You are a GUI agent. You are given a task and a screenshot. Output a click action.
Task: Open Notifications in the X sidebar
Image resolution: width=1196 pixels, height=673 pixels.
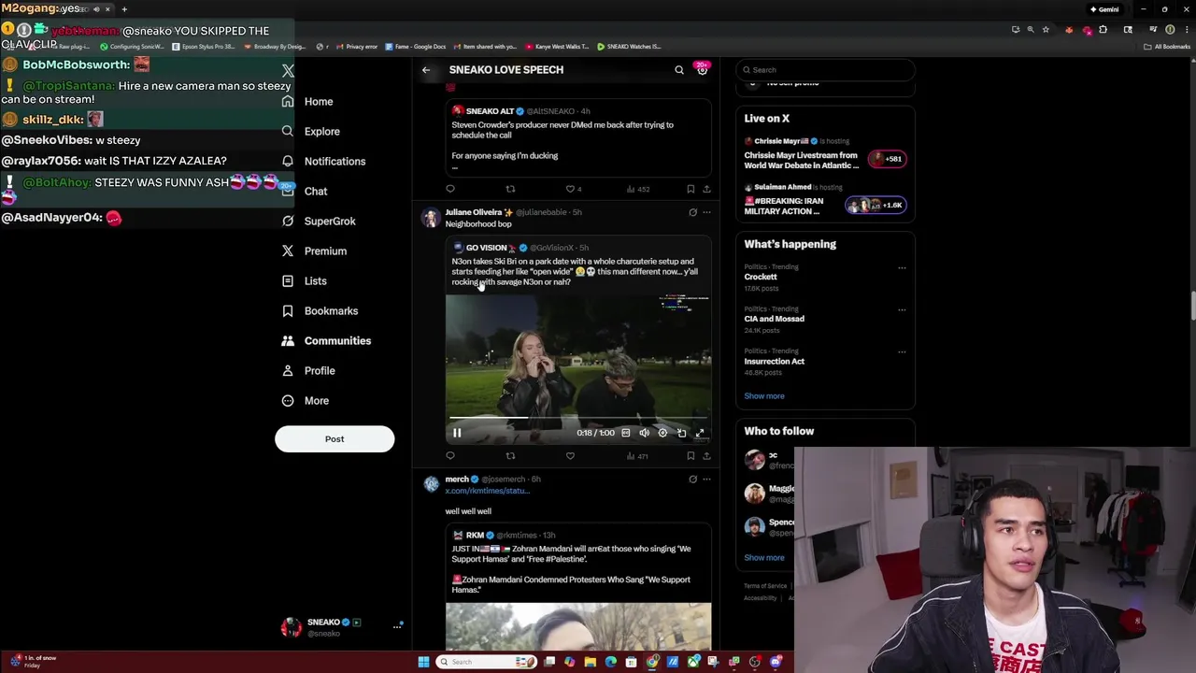[x=323, y=161]
